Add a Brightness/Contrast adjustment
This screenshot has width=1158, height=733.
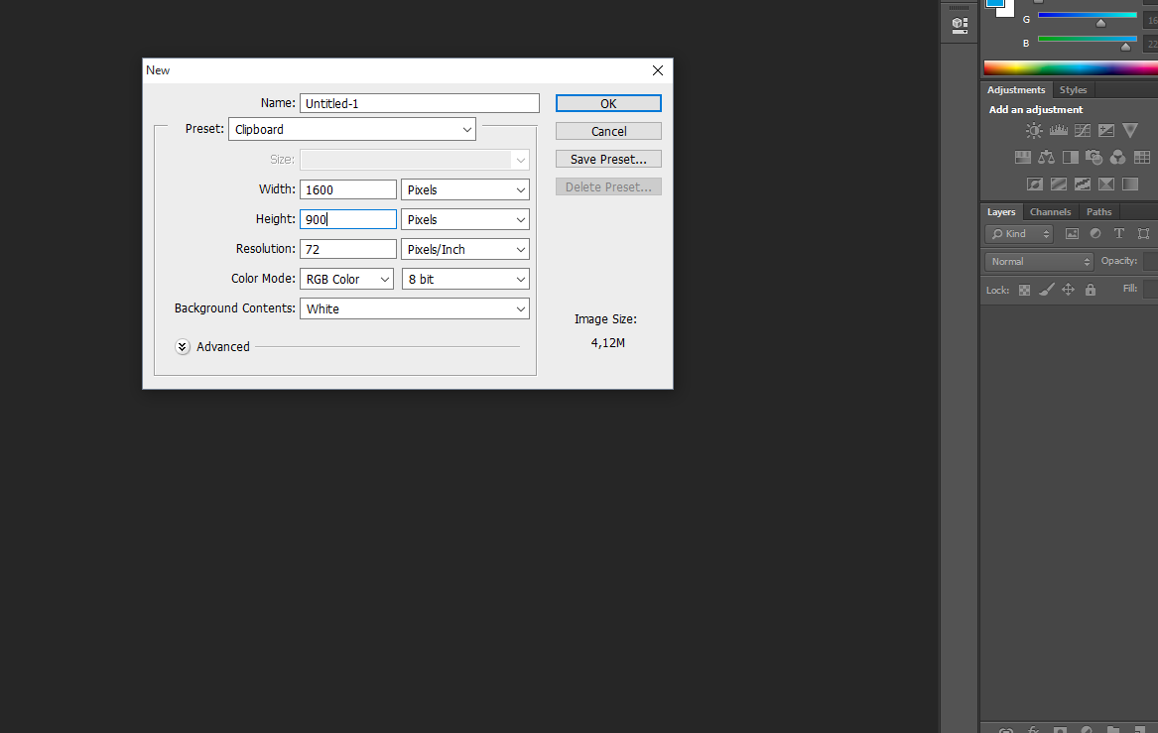point(1034,131)
